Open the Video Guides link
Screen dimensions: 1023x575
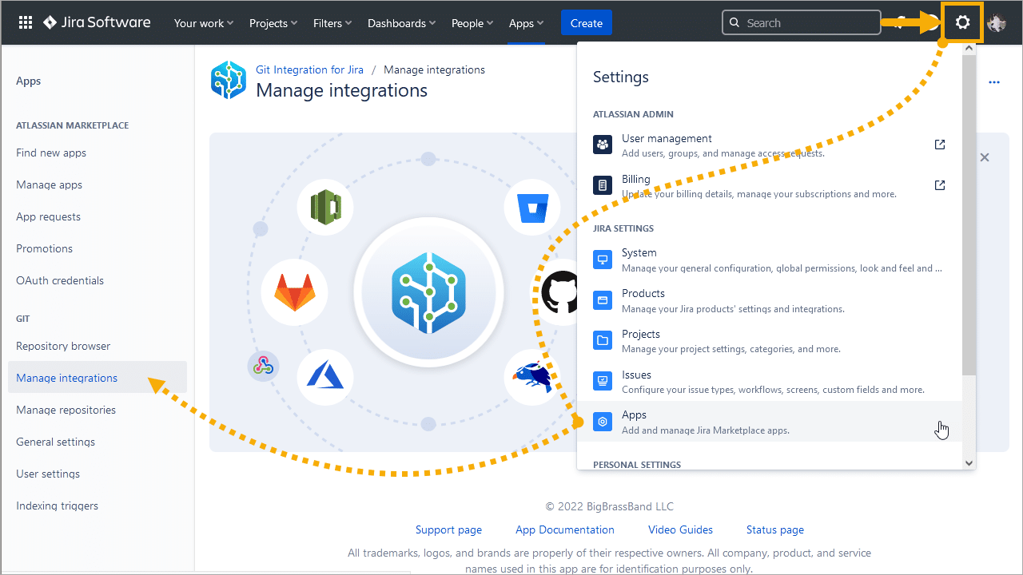tap(680, 529)
